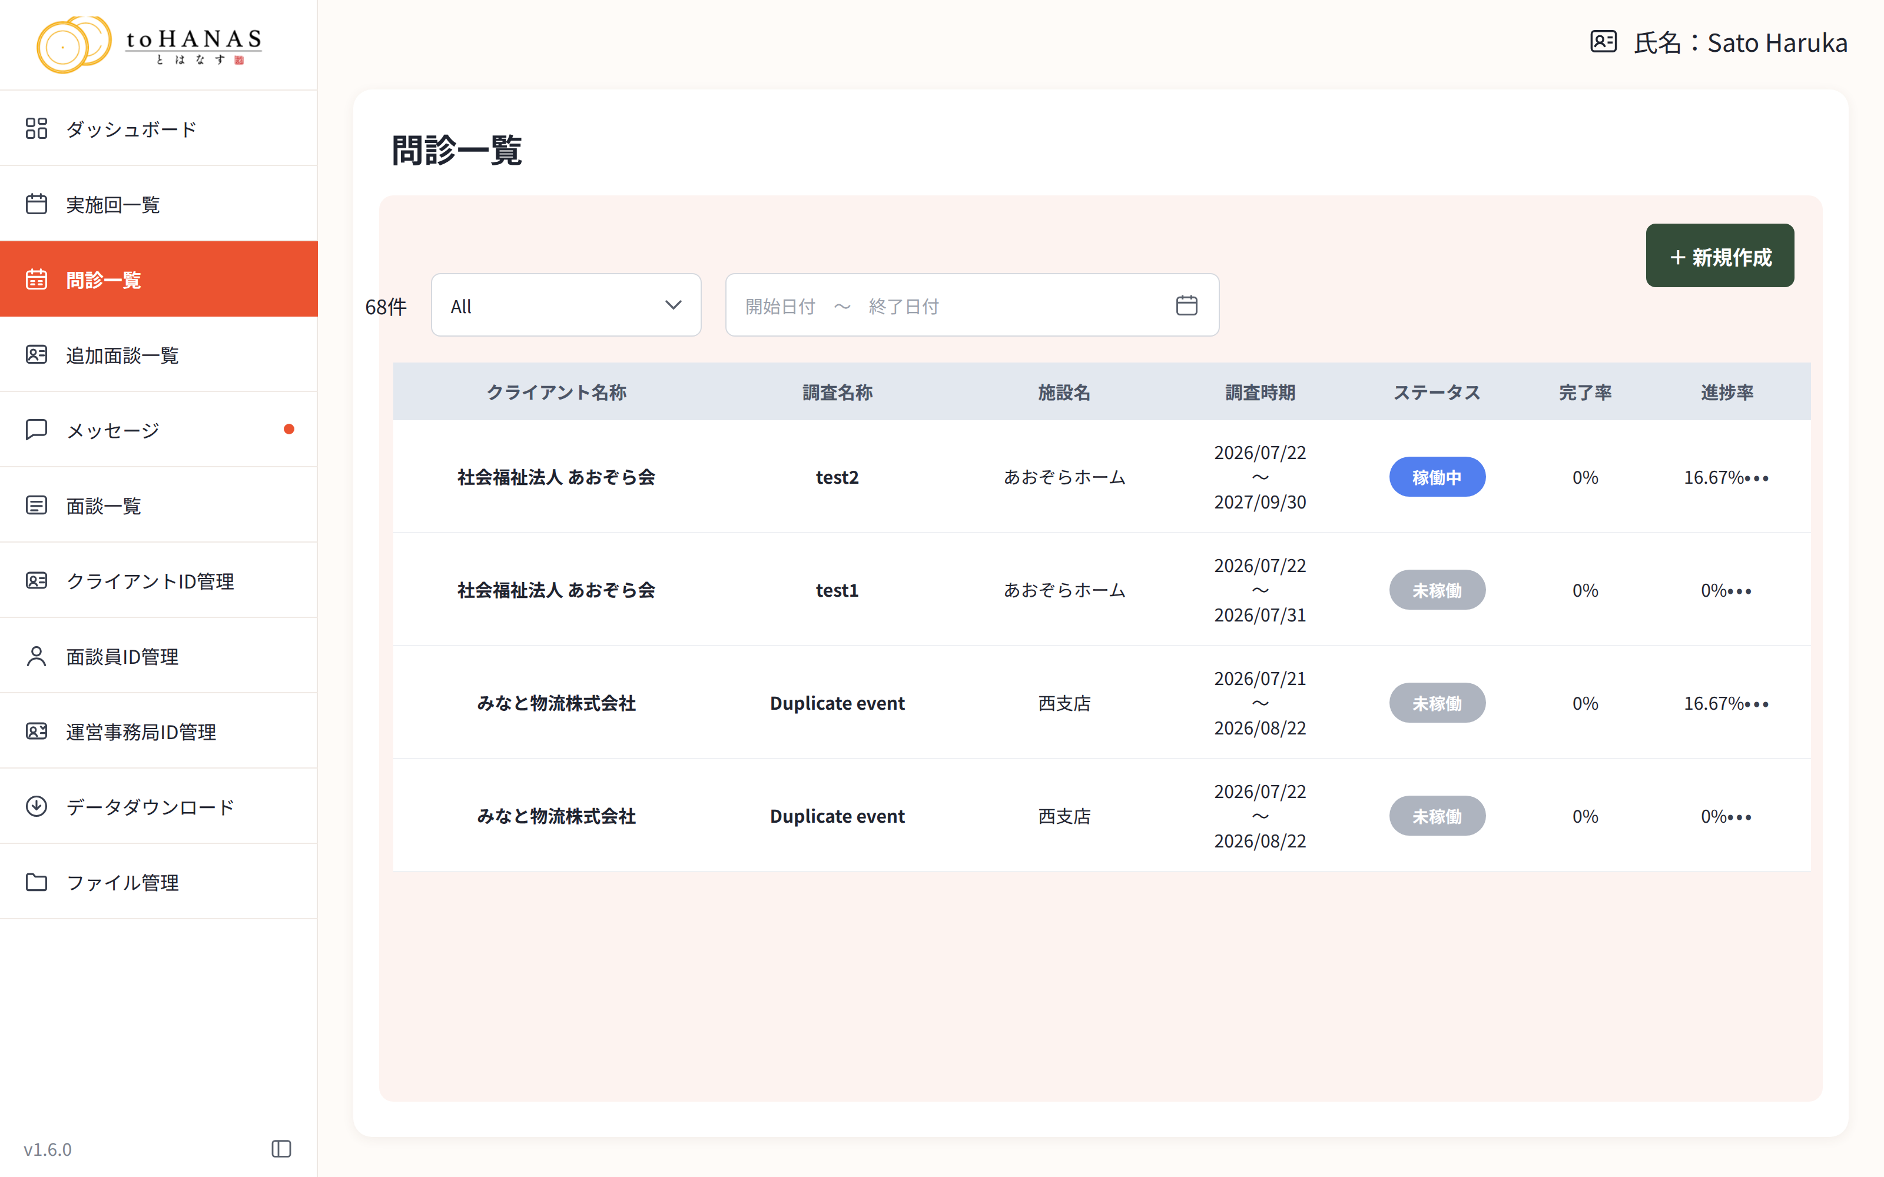The image size is (1884, 1177).
Task: Click the ファイル管理 folder icon
Action: pos(37,882)
